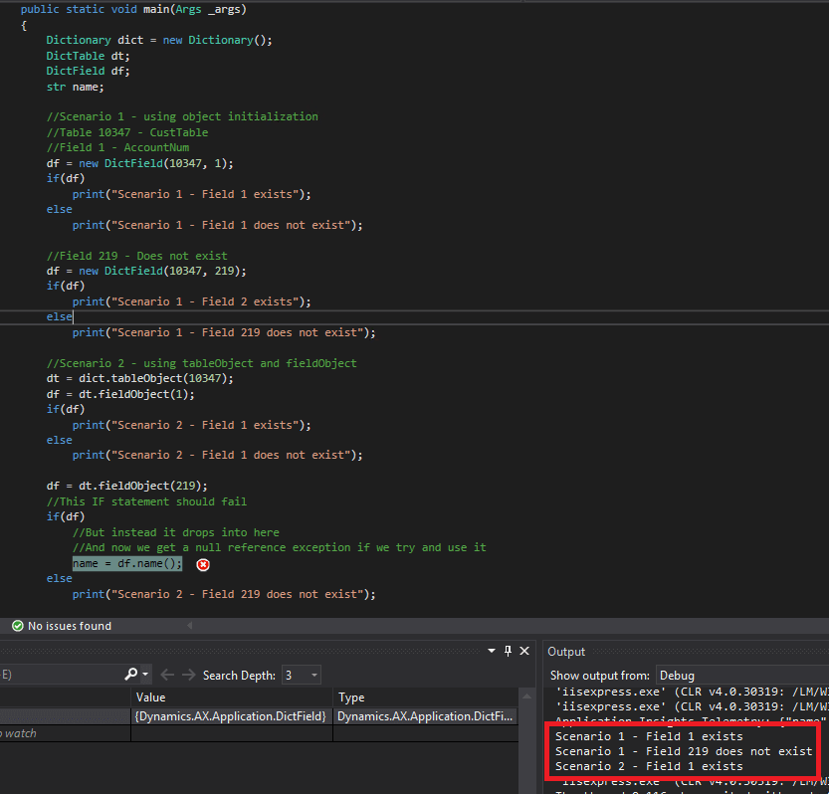Screen dimensions: 829x794
Task: Click the comment '//Table 10347 - CustTable'
Action: coord(127,132)
